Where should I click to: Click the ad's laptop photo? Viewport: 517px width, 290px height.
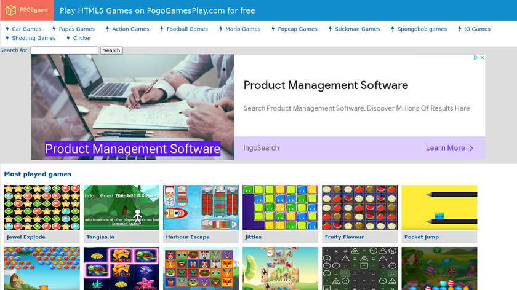[x=132, y=108]
